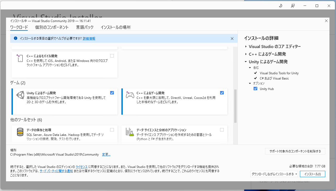The width and height of the screenshot is (336, 191).
Task: Expand Visual Studio のコア エディター details
Action: 245,46
